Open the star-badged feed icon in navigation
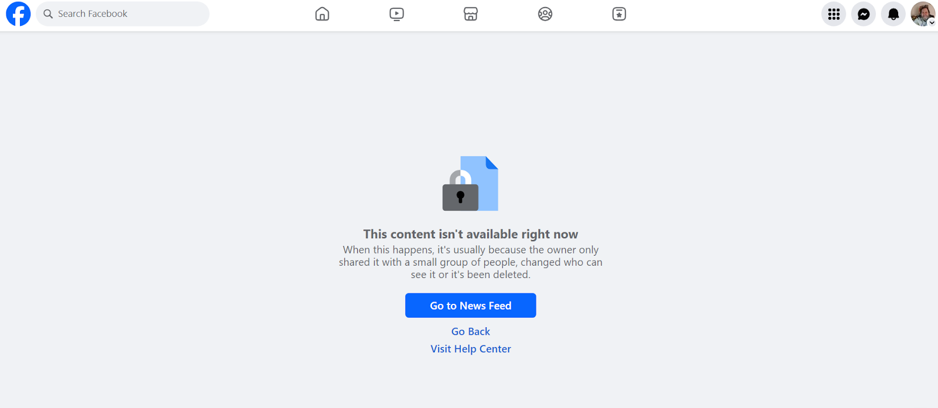This screenshot has height=408, width=938. pyautogui.click(x=619, y=14)
